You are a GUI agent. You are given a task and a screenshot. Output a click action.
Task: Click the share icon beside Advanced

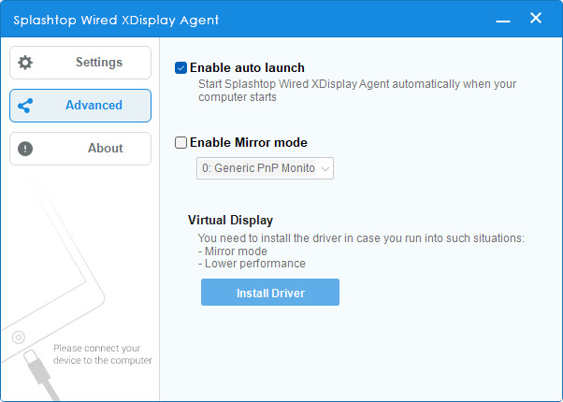tap(25, 106)
